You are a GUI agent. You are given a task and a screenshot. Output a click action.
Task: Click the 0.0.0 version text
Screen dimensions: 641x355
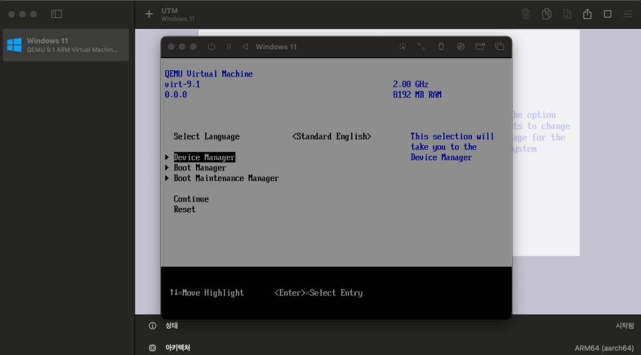click(x=176, y=95)
